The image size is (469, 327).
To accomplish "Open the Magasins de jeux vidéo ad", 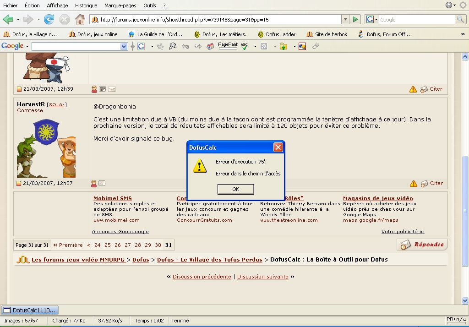I will click(378, 198).
